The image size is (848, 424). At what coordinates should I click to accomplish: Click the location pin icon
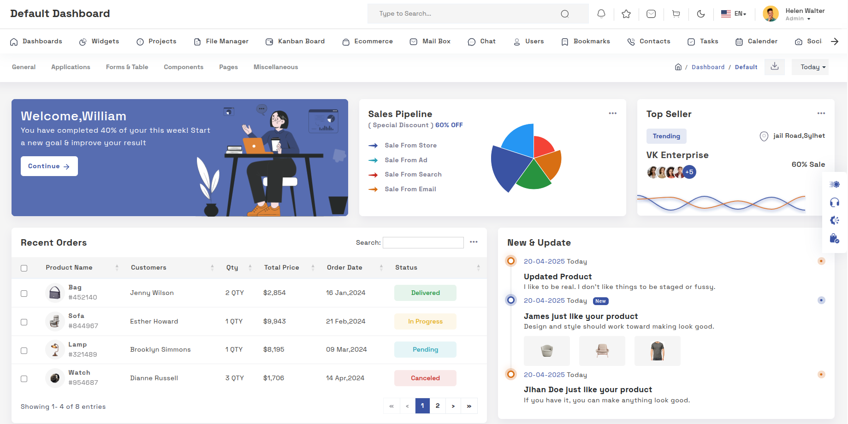coord(764,136)
